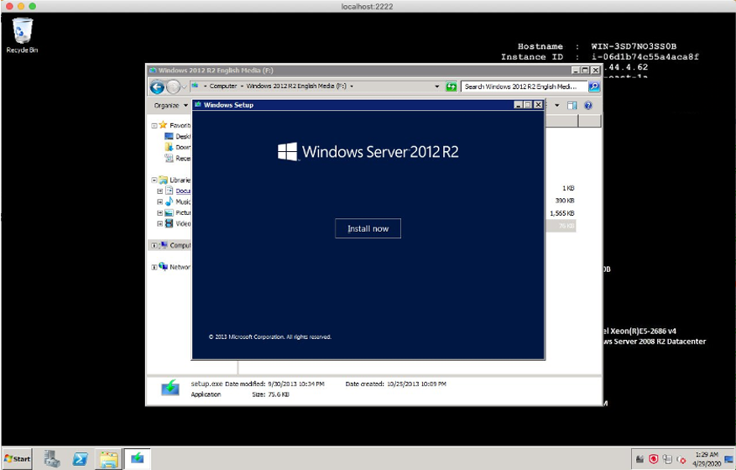This screenshot has width=736, height=470.
Task: Click the highlighted 76 KB size cell
Action: [566, 226]
